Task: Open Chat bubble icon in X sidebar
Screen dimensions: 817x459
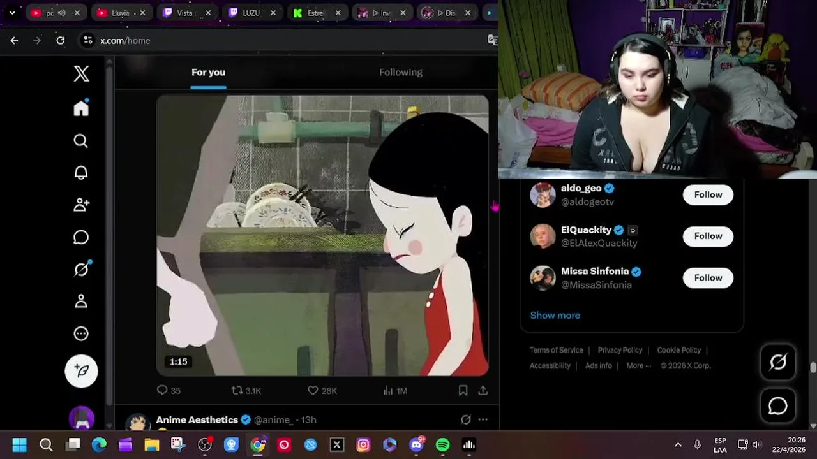Action: coord(81,237)
